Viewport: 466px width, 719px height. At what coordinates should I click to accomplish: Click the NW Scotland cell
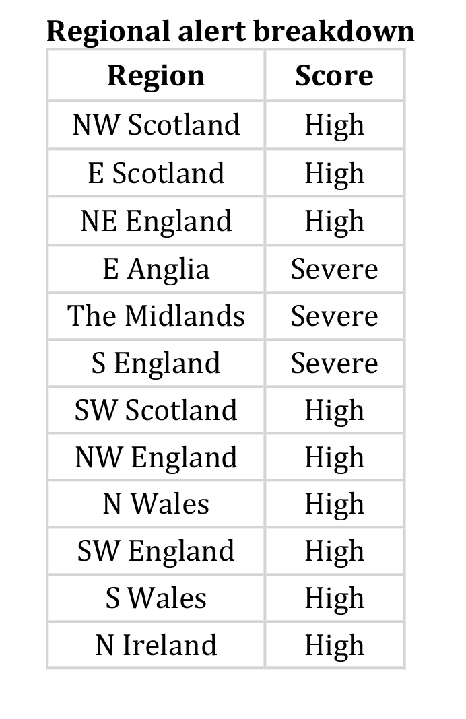point(156,125)
